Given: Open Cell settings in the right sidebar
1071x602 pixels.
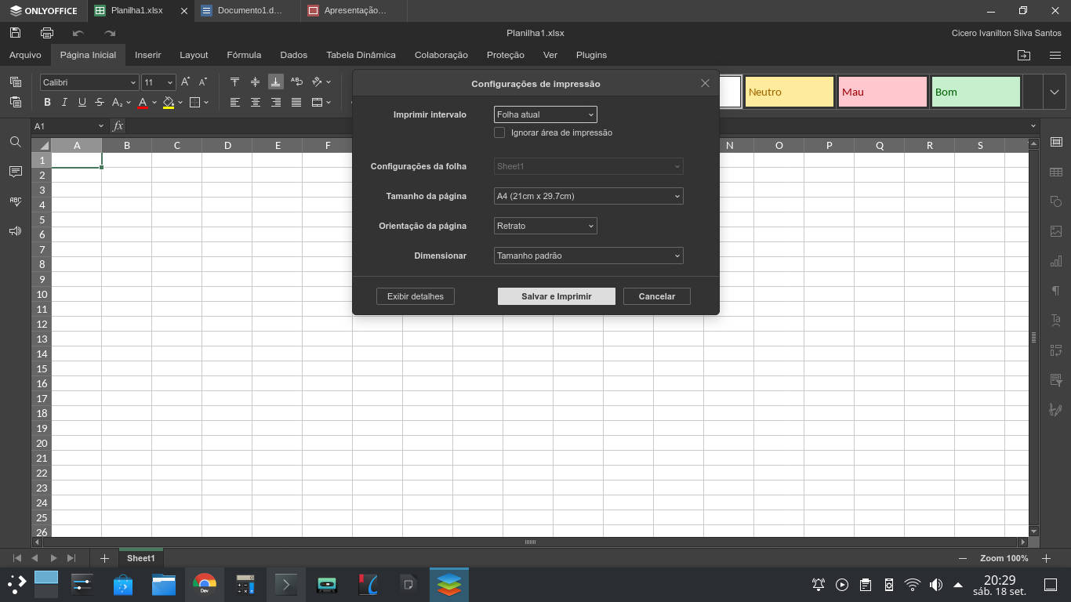Looking at the screenshot, I should coord(1056,142).
